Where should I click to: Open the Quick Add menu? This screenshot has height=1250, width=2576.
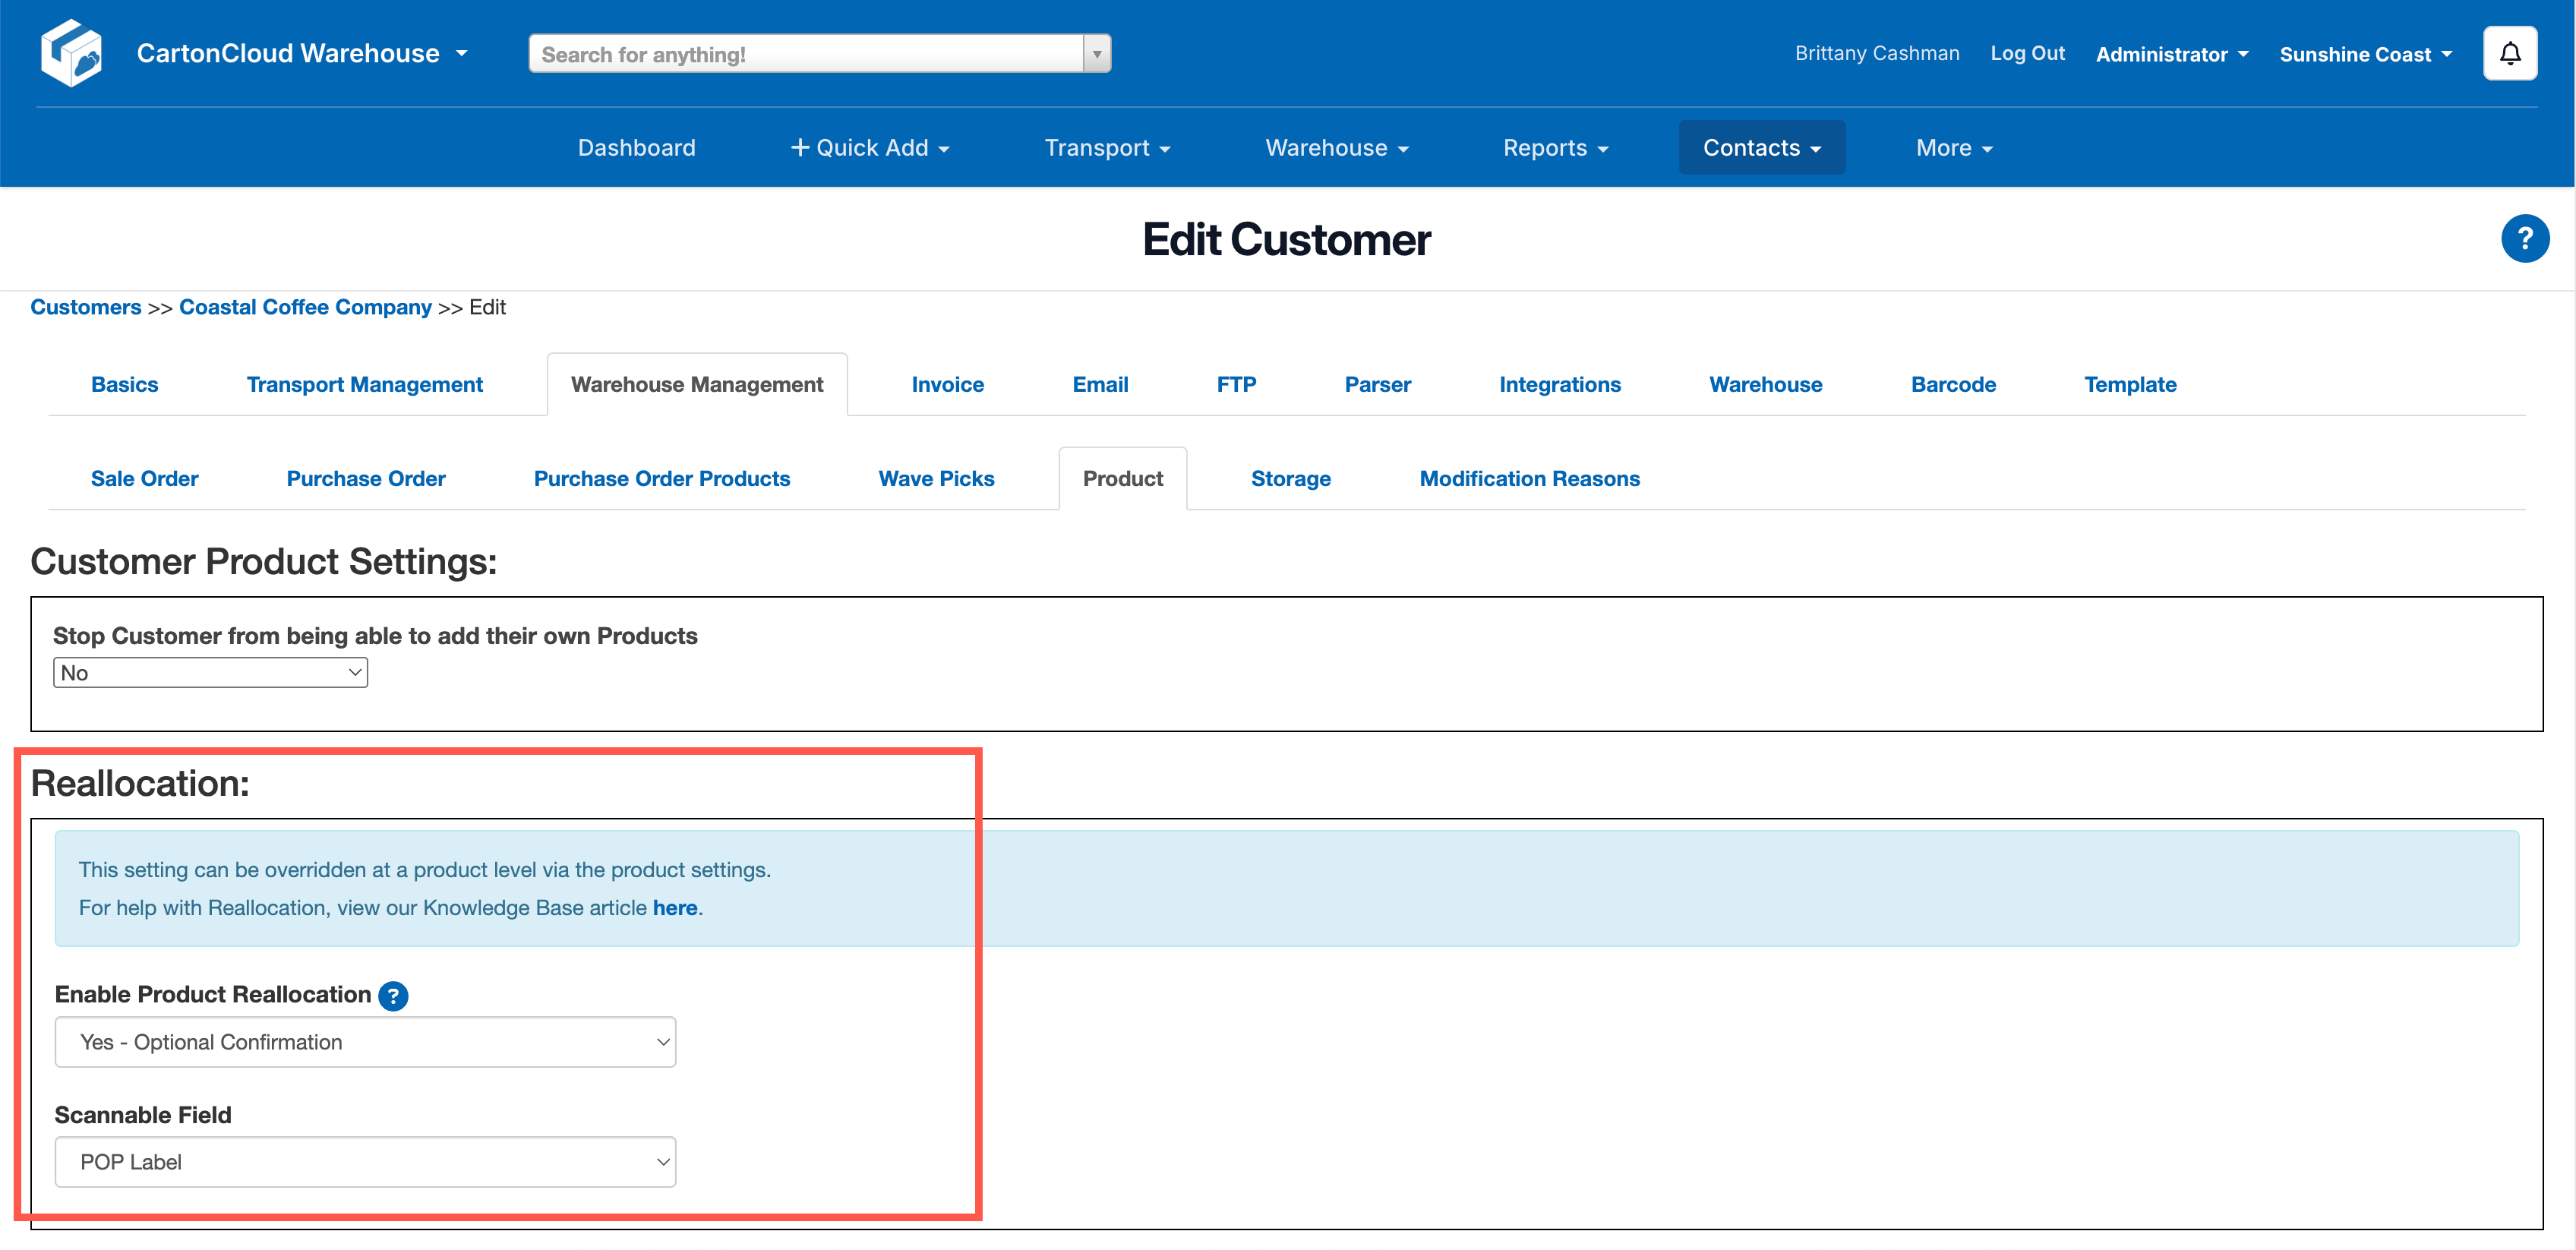click(869, 148)
